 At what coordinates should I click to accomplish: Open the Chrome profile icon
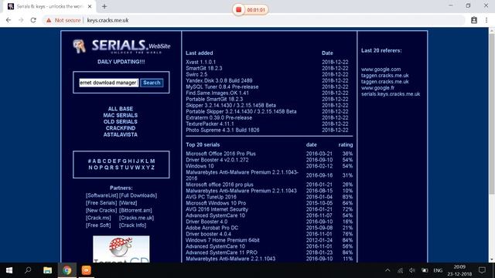[474, 20]
